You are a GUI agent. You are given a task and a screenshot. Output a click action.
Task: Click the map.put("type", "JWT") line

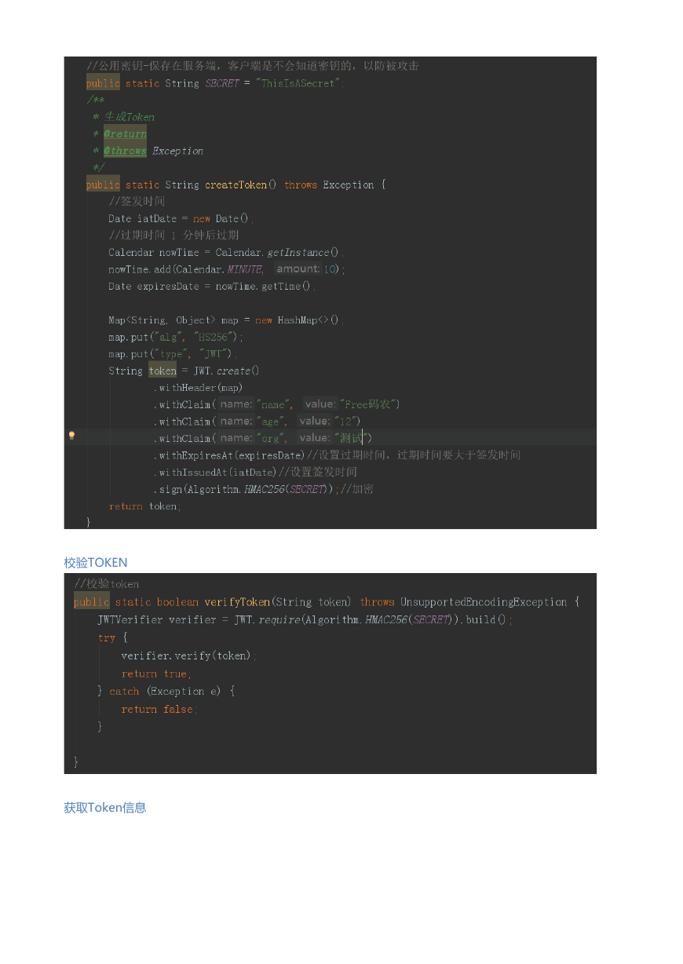[x=173, y=354]
